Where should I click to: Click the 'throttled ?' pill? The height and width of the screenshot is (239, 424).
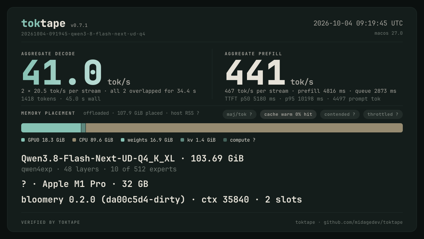click(383, 114)
